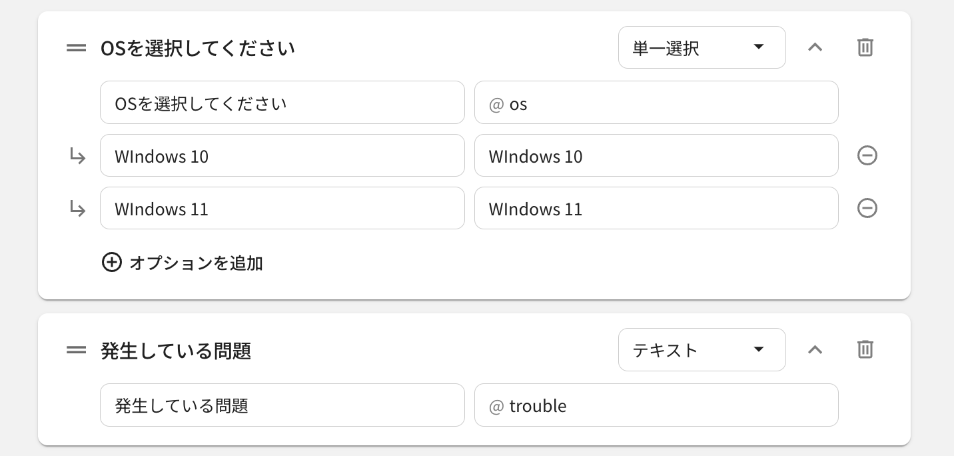954x456 pixels.
Task: Click the plus circle icon beside オプションを追加
Action: [111, 262]
